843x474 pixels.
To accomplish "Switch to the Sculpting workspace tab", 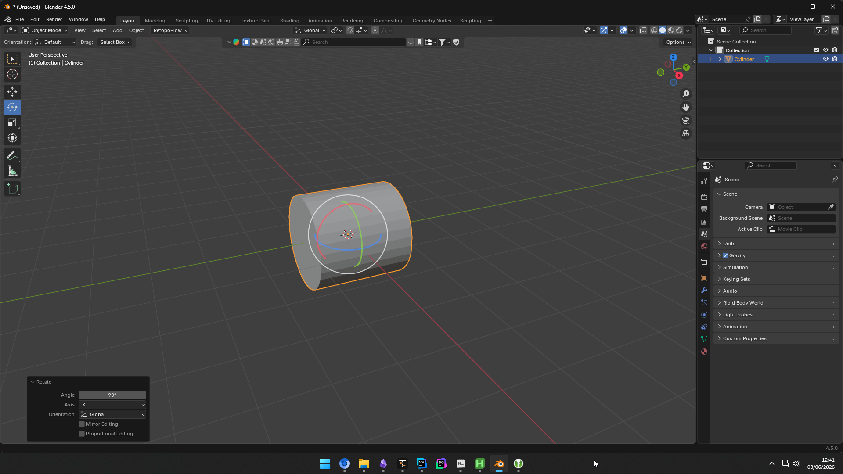I will [187, 21].
